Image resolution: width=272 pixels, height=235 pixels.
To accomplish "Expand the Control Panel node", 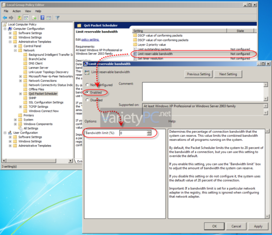I will click(15, 46).
